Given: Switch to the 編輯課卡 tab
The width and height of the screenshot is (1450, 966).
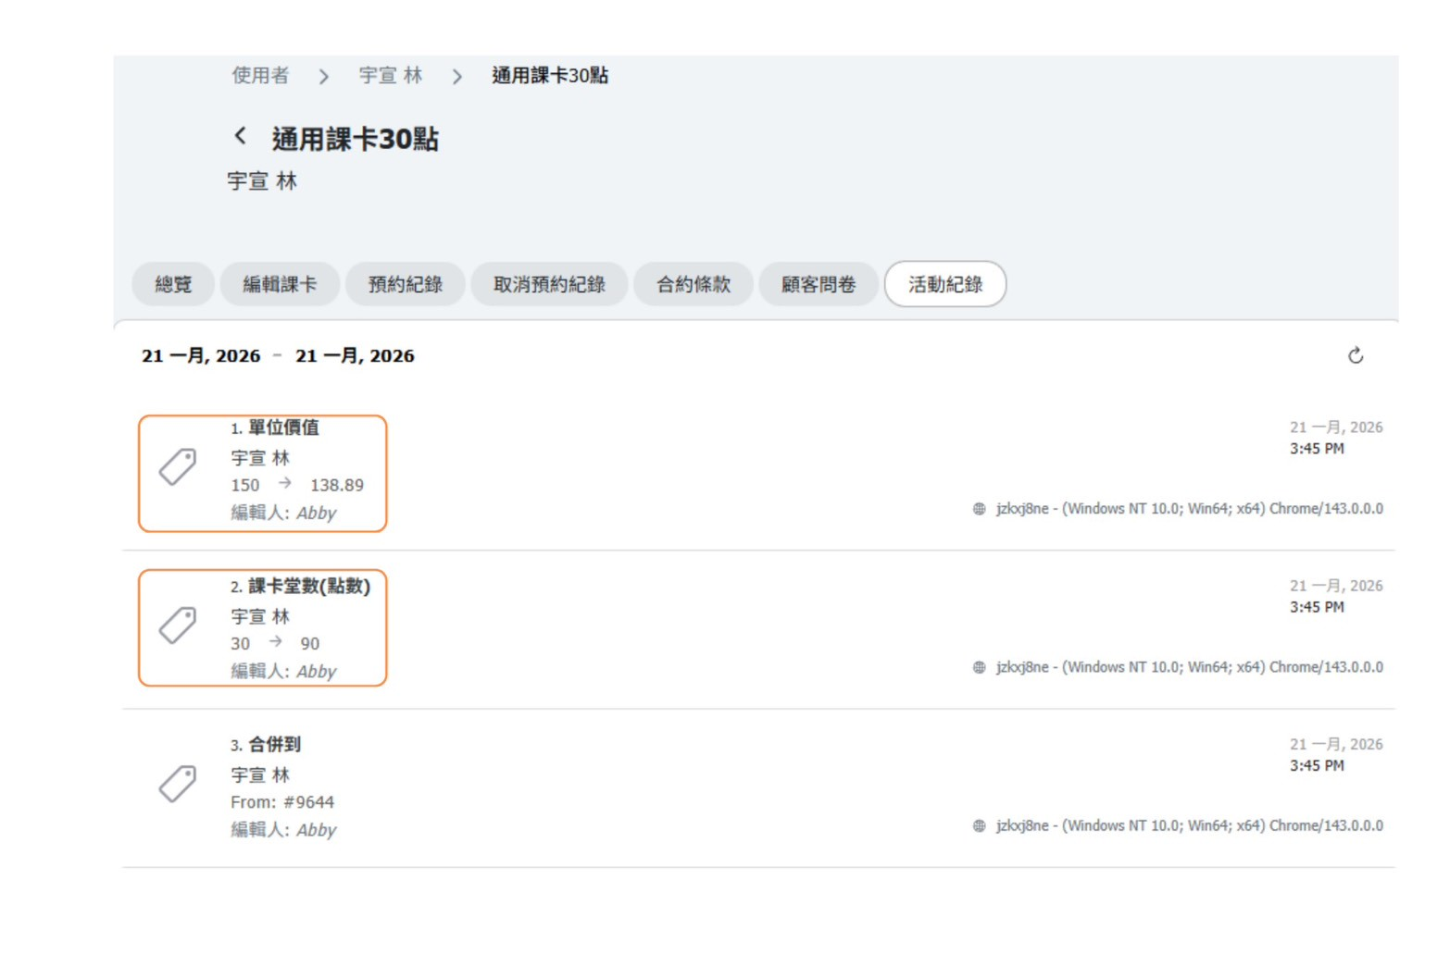Looking at the screenshot, I should pyautogui.click(x=280, y=284).
